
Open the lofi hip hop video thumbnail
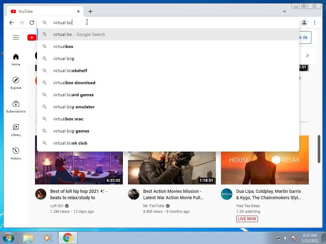coord(79,168)
